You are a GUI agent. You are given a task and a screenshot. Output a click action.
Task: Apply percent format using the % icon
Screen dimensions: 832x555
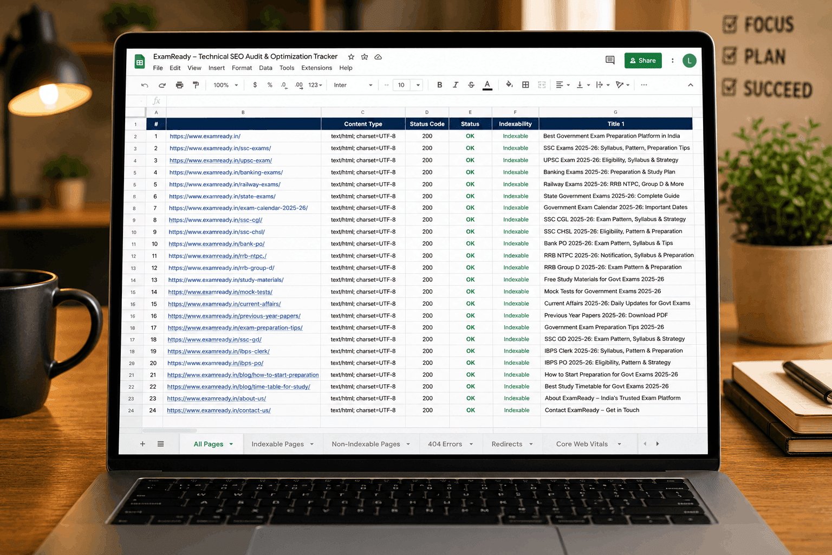point(270,85)
